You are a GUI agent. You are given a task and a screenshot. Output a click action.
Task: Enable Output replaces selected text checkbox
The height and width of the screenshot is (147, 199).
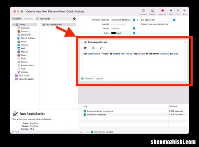pyautogui.click(x=139, y=24)
